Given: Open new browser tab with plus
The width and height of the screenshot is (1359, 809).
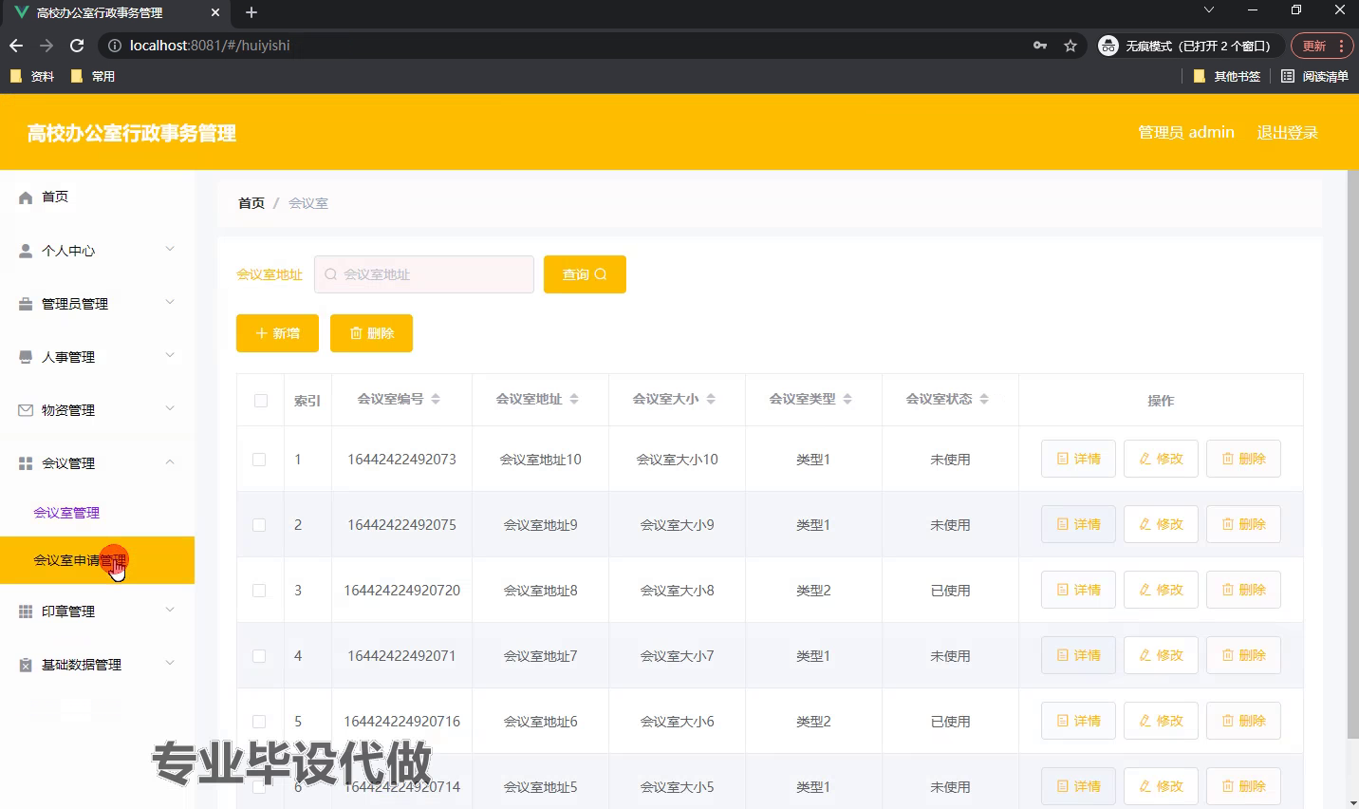Looking at the screenshot, I should coord(251,12).
